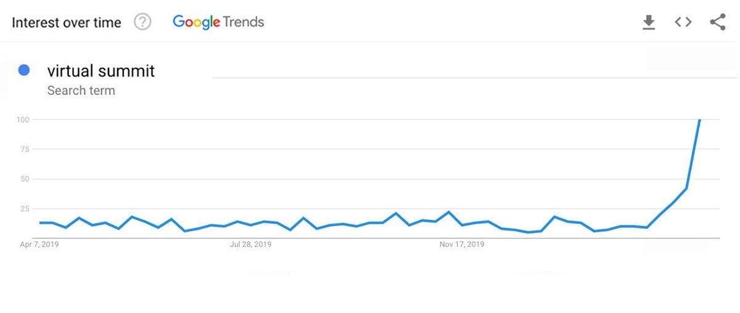This screenshot has width=740, height=313.
Task: Click the share icon
Action: pyautogui.click(x=717, y=23)
